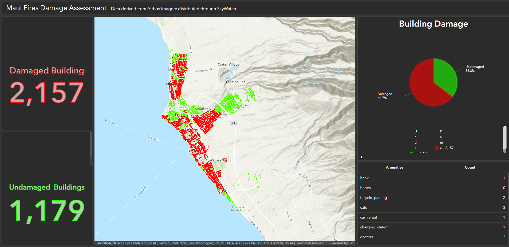Screen dimensions: 509x247
Task: Click the Powered by Esri link
Action: pos(341,243)
